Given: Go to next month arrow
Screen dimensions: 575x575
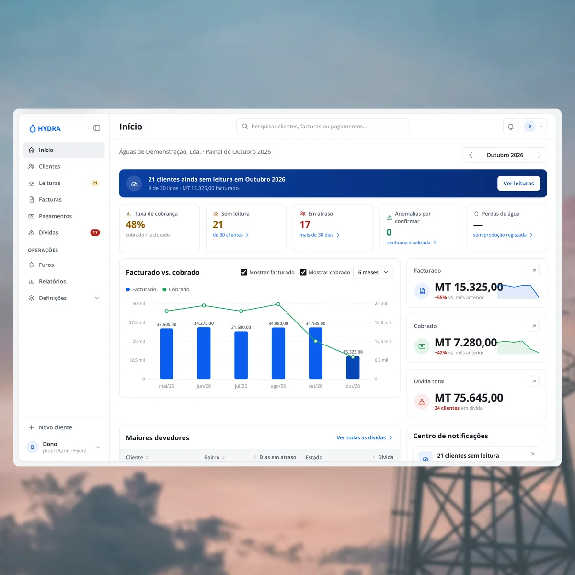Looking at the screenshot, I should (x=539, y=155).
